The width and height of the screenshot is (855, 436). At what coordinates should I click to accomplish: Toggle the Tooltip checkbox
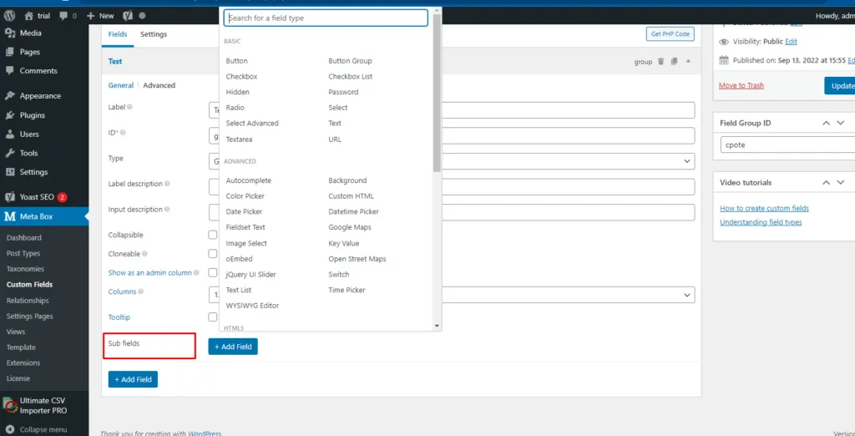click(x=213, y=317)
